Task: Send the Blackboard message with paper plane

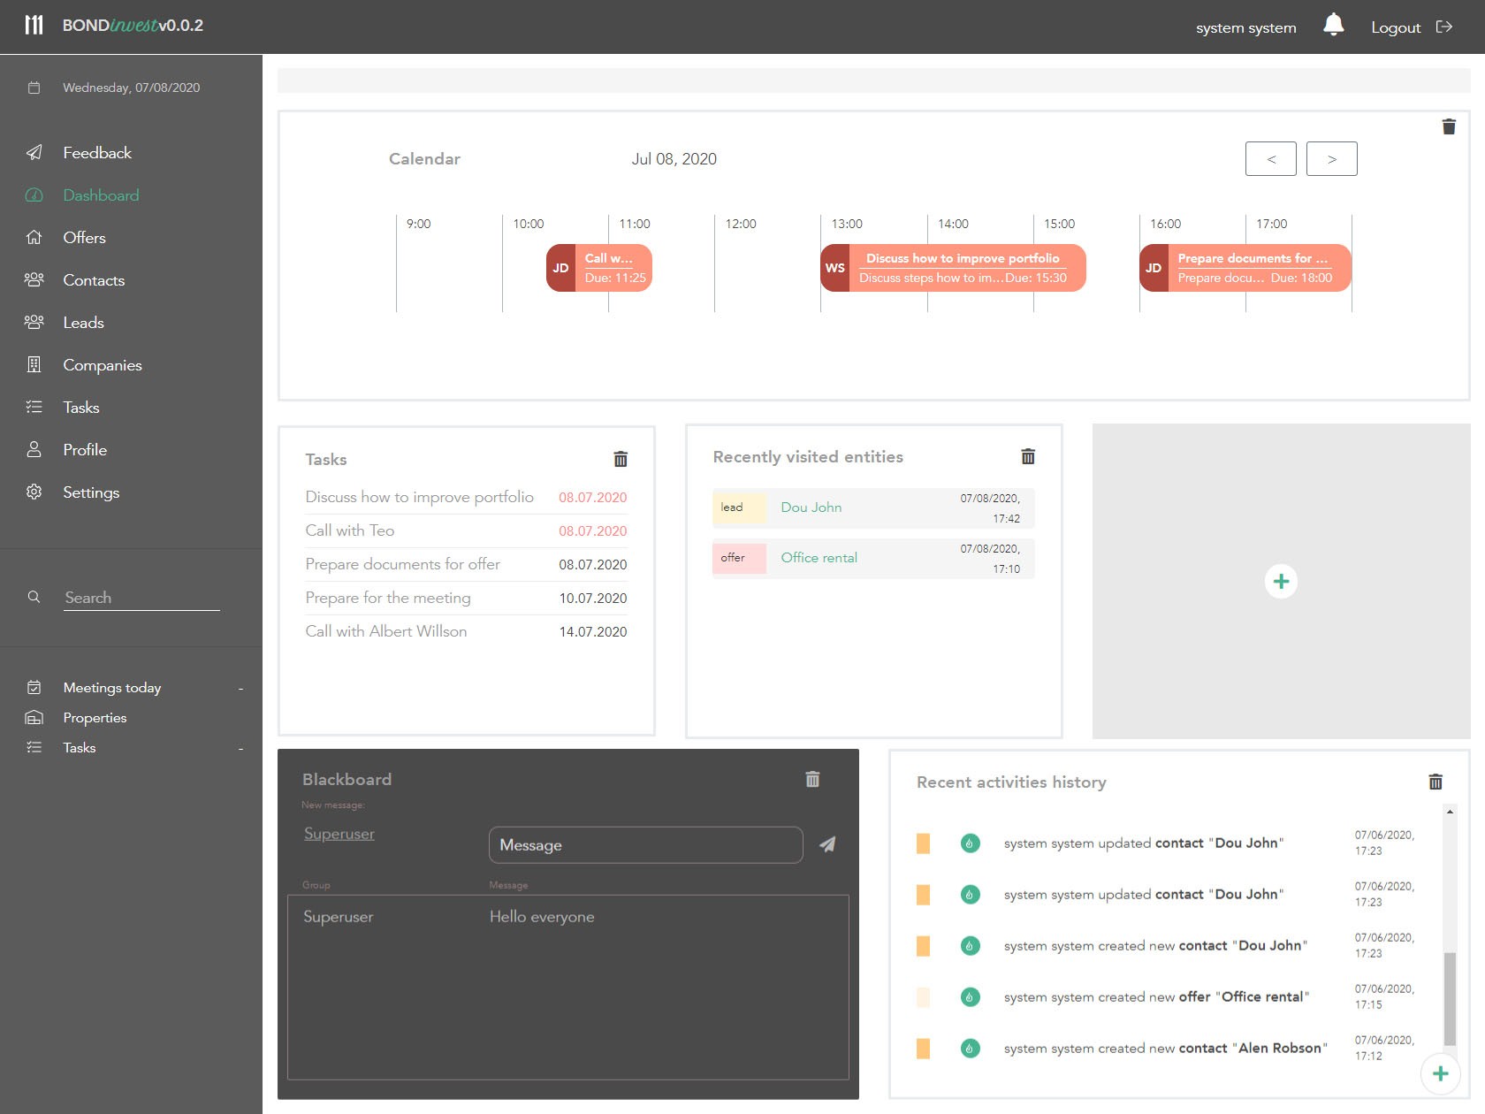Action: coord(827,844)
